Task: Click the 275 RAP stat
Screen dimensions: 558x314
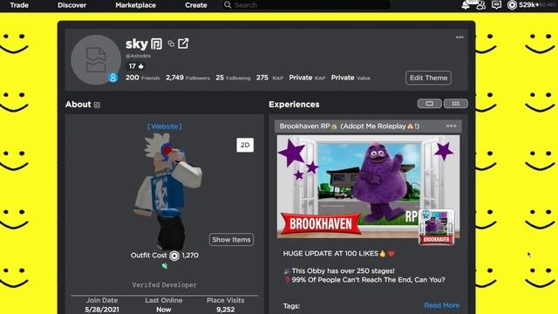Action: coord(269,78)
